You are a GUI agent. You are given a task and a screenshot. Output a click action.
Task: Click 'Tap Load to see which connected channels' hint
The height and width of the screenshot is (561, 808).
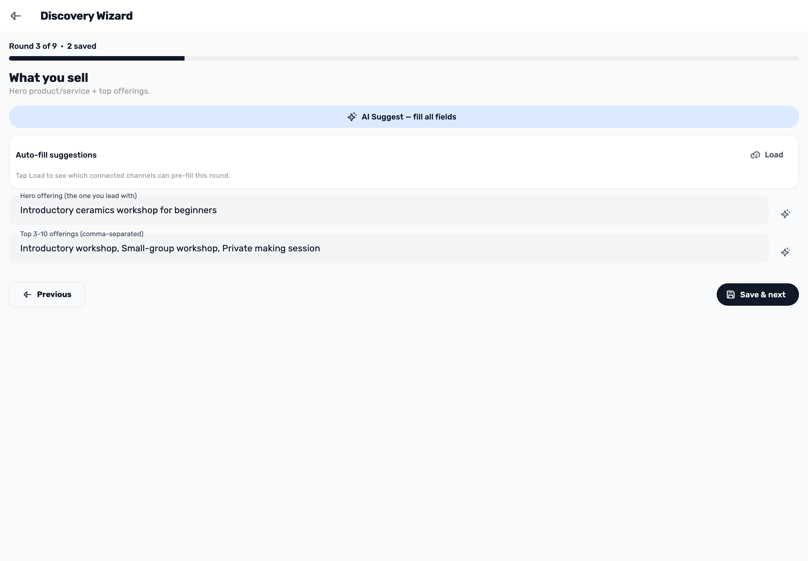pos(123,175)
